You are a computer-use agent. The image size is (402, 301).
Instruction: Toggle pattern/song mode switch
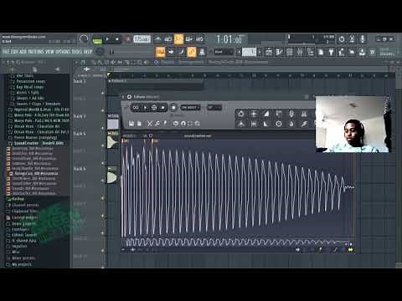click(97, 39)
